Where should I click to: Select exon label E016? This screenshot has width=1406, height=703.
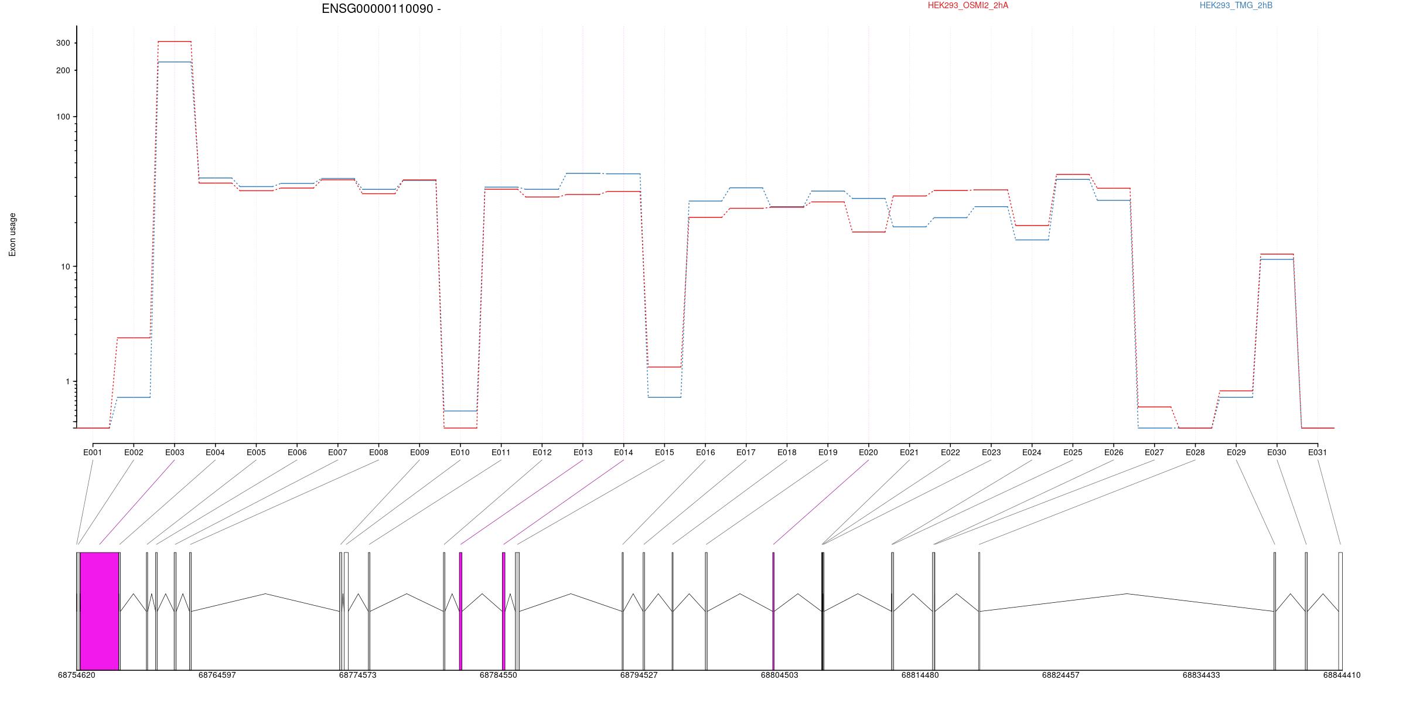point(705,452)
